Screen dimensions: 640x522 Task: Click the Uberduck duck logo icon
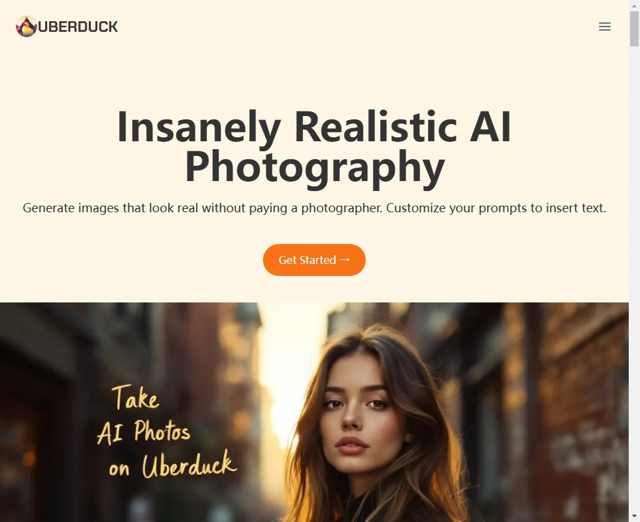pyautogui.click(x=27, y=27)
